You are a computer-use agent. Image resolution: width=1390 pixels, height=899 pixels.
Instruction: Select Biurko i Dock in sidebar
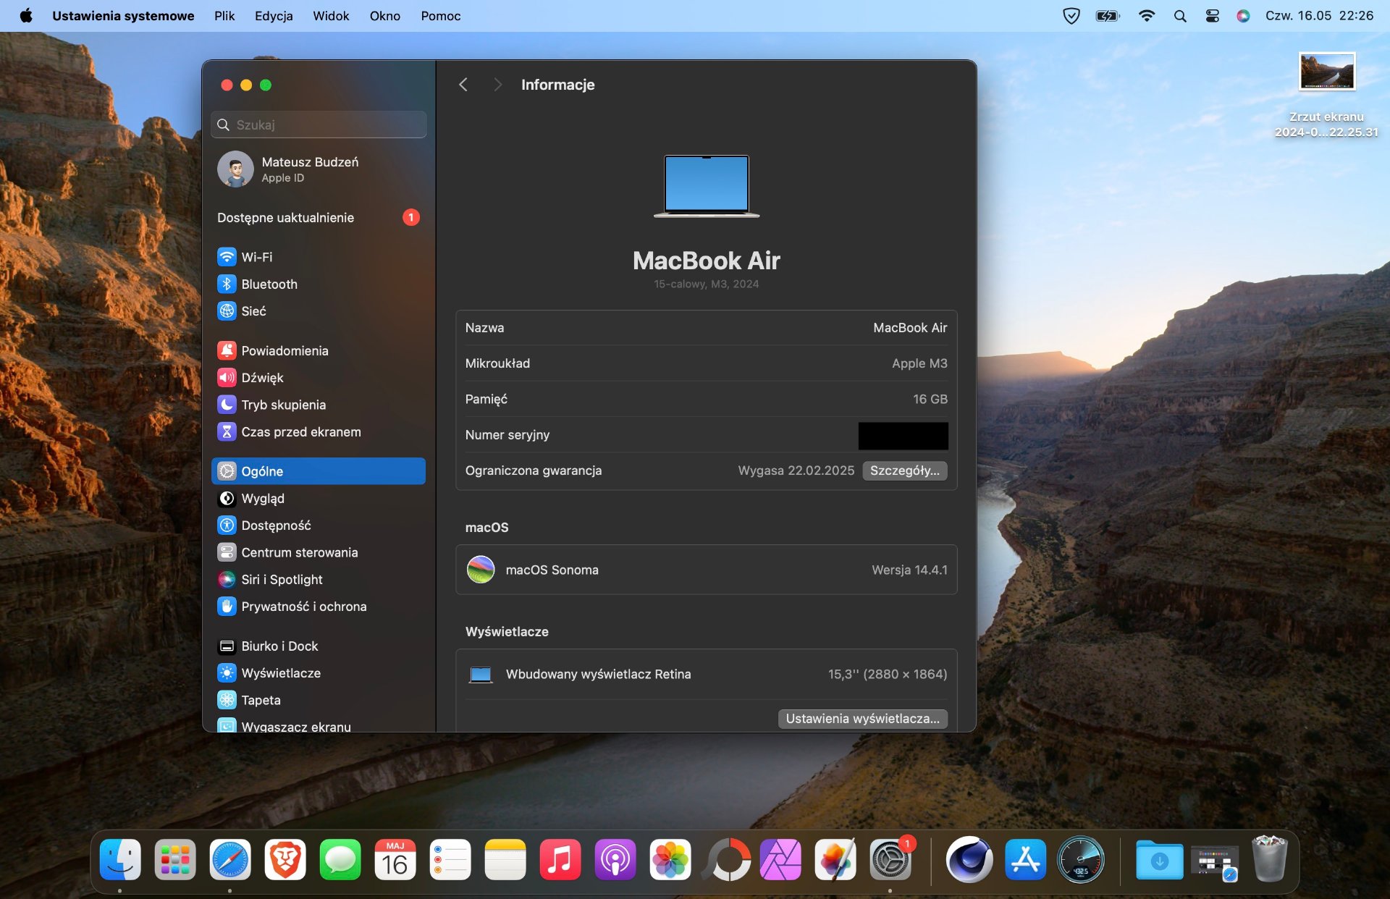click(x=318, y=646)
